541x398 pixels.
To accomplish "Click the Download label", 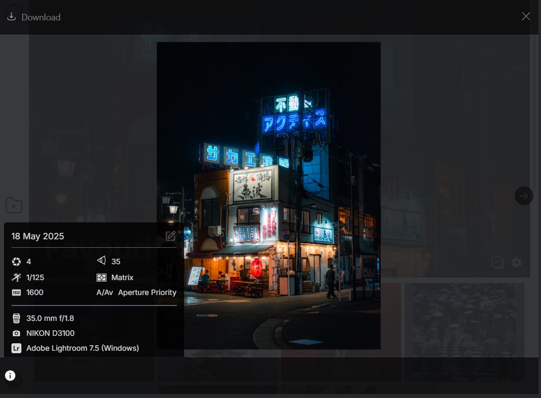I will [x=41, y=17].
